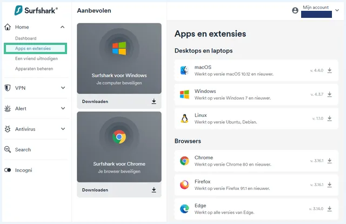Click the Edge icon
346x224 pixels.
pos(184,209)
